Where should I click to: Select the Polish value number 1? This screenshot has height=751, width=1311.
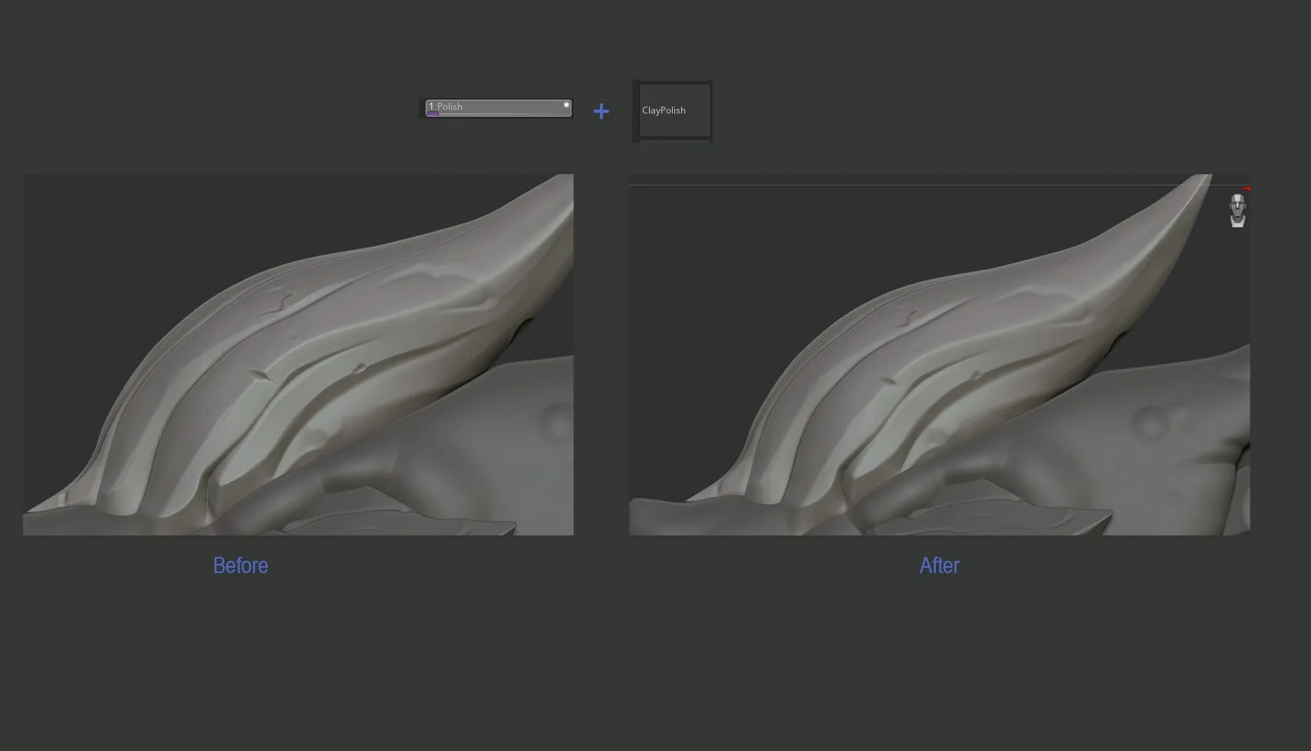(x=431, y=107)
